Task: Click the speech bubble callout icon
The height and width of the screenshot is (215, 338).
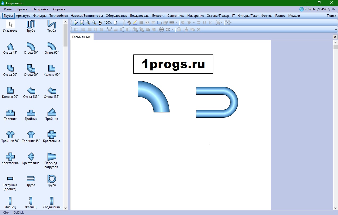Action: (x=153, y=23)
